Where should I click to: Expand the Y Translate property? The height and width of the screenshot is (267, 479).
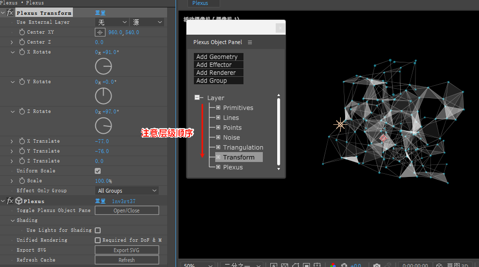coord(12,151)
